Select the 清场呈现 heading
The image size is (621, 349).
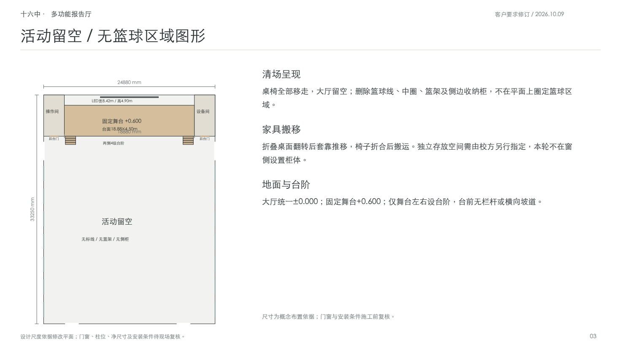(x=281, y=75)
